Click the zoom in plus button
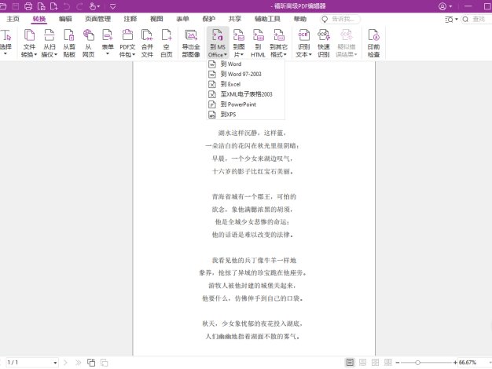 point(455,363)
